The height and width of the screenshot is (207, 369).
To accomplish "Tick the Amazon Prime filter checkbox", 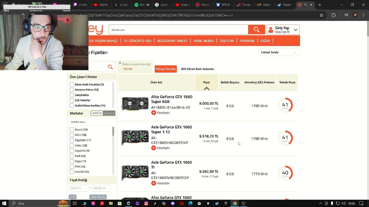I will (72, 90).
